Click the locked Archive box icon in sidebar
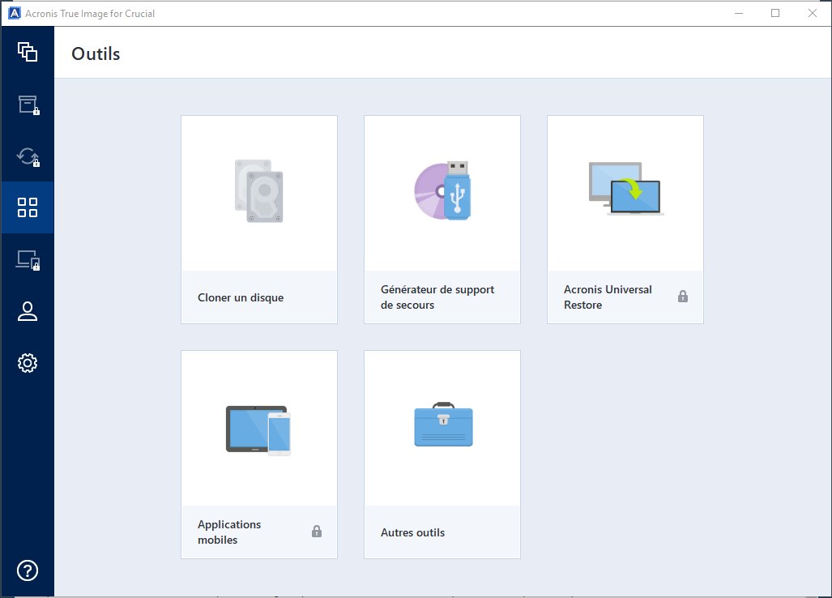Viewport: 832px width, 598px height. 28,105
